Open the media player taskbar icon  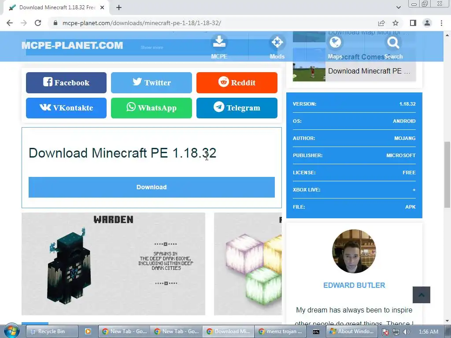(88, 331)
